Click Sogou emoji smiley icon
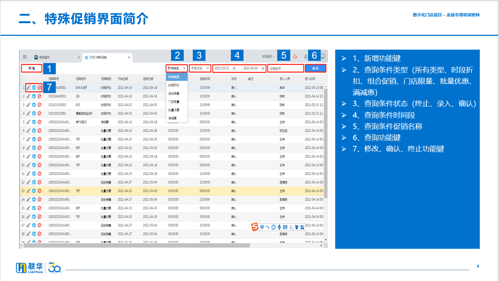 273,227
